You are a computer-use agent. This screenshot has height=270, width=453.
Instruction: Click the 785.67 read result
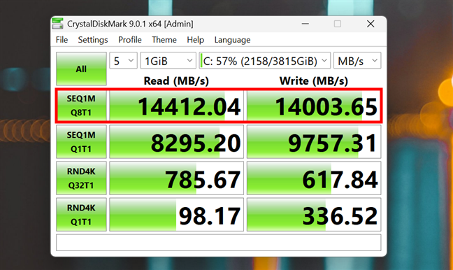(177, 178)
